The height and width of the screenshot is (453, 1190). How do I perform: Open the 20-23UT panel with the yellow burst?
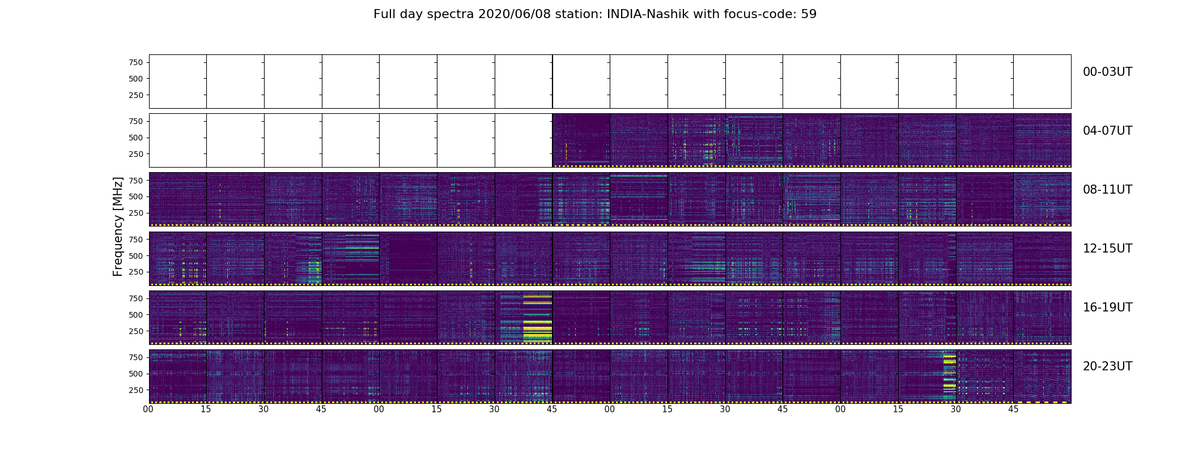[927, 376]
